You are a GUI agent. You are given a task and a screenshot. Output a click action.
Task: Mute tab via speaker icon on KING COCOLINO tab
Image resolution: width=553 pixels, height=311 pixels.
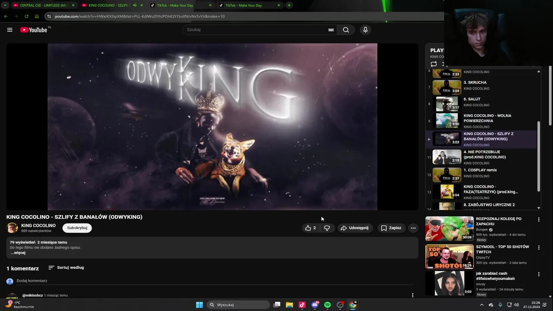pyautogui.click(x=135, y=5)
